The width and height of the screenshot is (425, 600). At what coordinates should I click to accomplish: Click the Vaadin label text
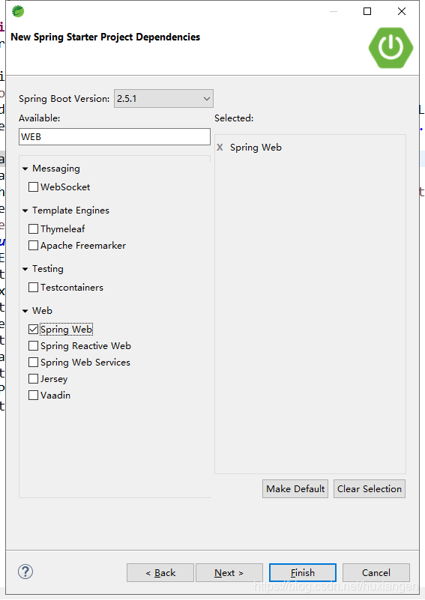[55, 396]
